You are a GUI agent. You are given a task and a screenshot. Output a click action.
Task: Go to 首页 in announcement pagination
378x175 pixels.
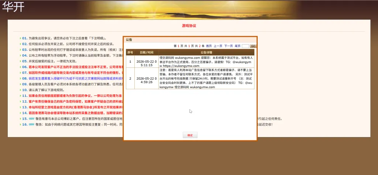click(209, 46)
